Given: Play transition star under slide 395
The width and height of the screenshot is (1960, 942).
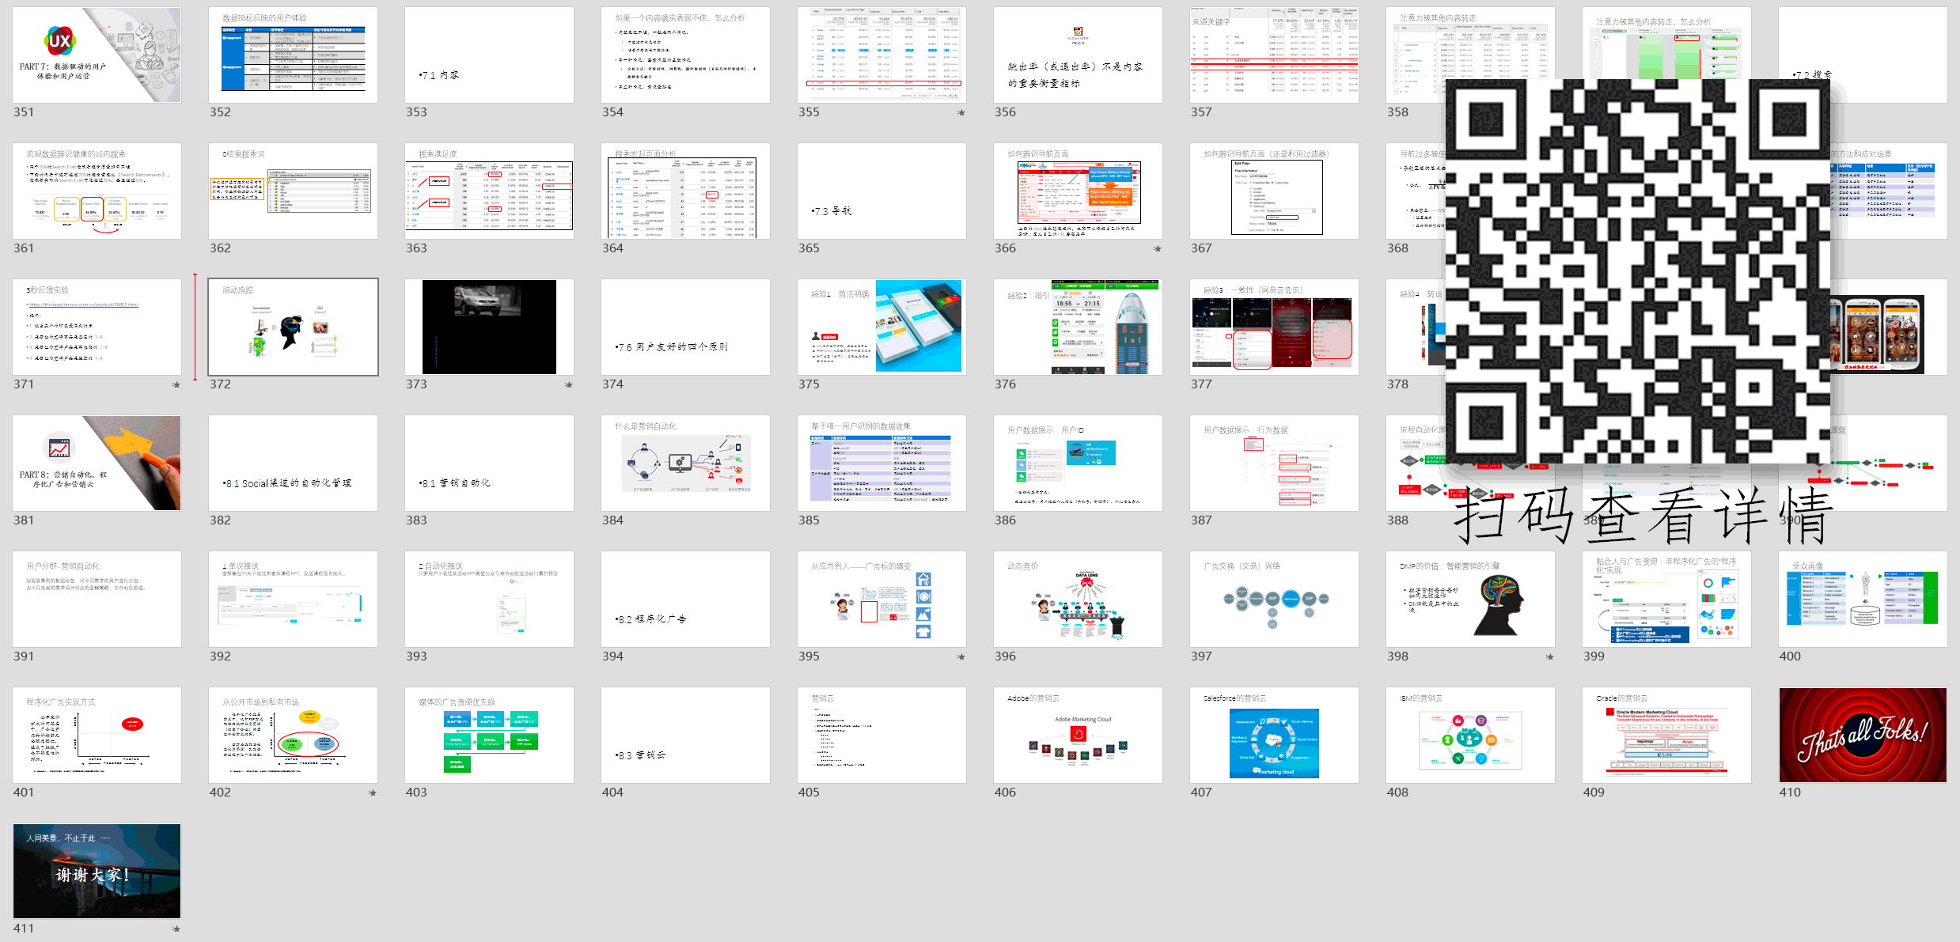Looking at the screenshot, I should 961,657.
